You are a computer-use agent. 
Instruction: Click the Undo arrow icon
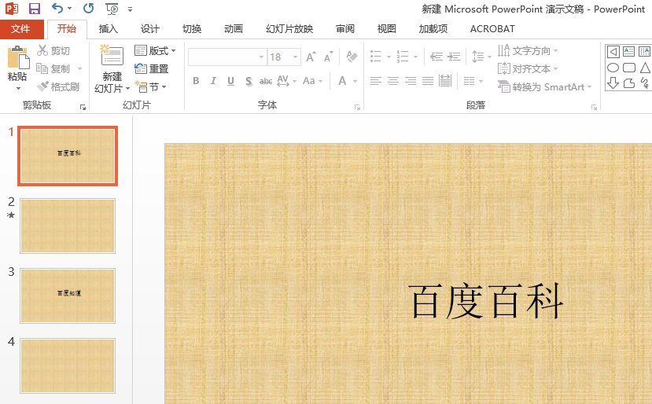57,8
